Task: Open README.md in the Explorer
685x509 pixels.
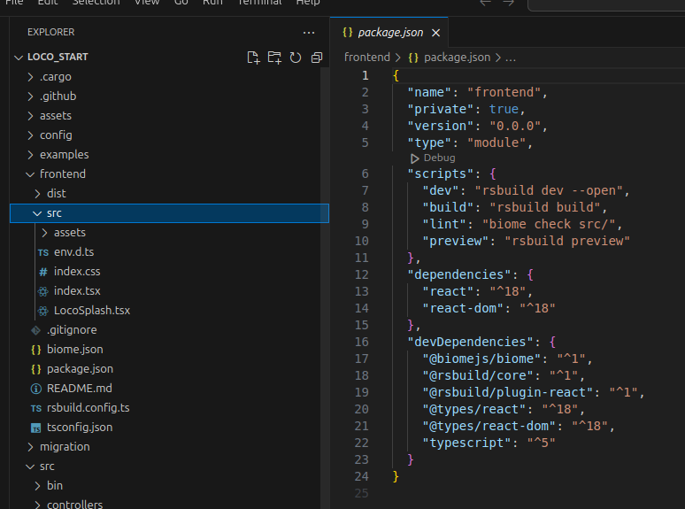Action: [79, 389]
